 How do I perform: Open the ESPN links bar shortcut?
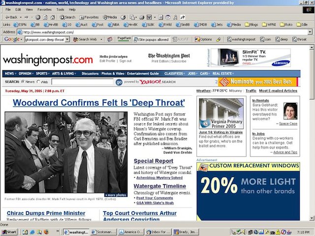click(x=20, y=25)
